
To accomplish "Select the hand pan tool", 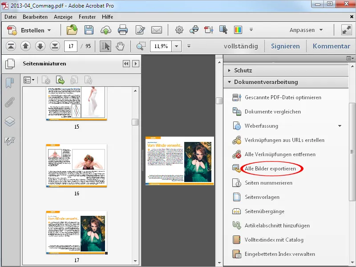I will (120, 46).
